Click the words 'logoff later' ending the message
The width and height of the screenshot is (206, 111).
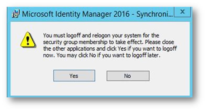pos(146,55)
